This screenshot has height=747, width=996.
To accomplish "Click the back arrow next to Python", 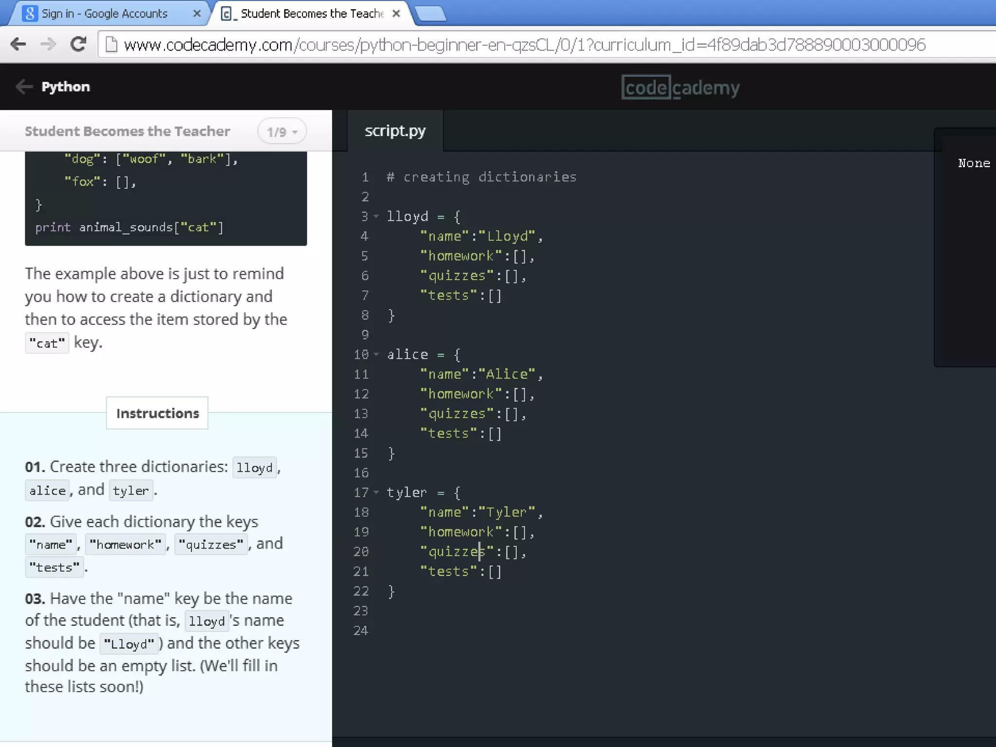I will click(24, 87).
